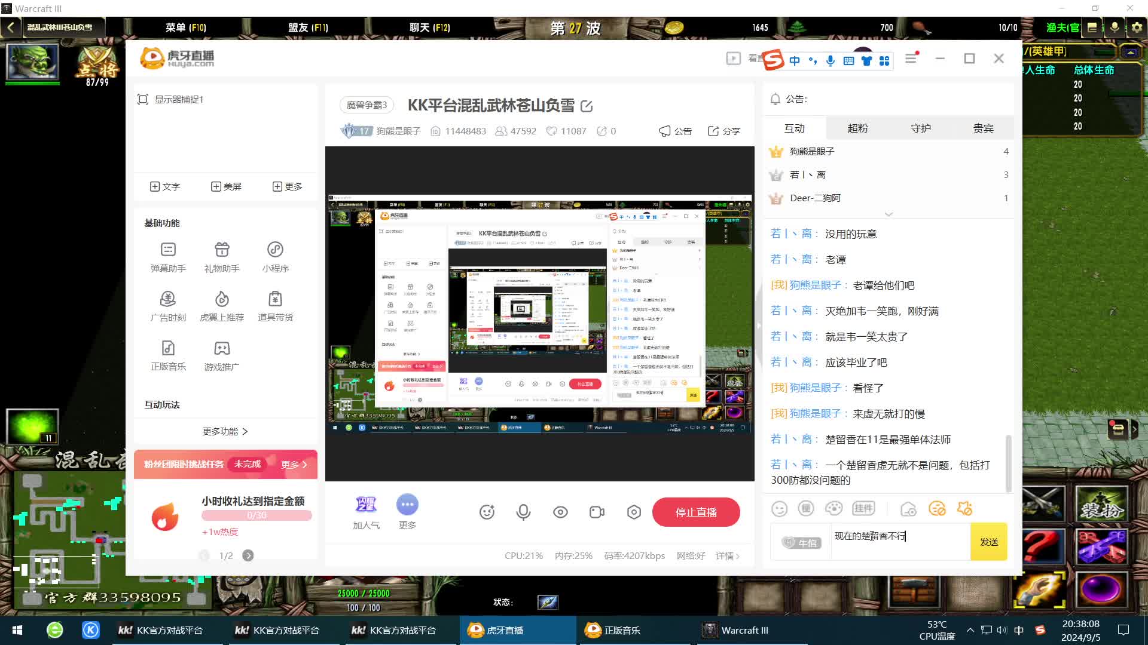Image resolution: width=1148 pixels, height=645 pixels.
Task: Open the 弹幕助手 tool in Huya
Action: [168, 257]
